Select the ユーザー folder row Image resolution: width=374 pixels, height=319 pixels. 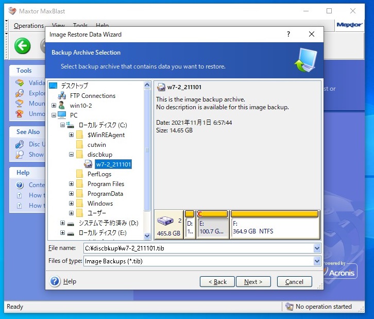[x=96, y=213]
